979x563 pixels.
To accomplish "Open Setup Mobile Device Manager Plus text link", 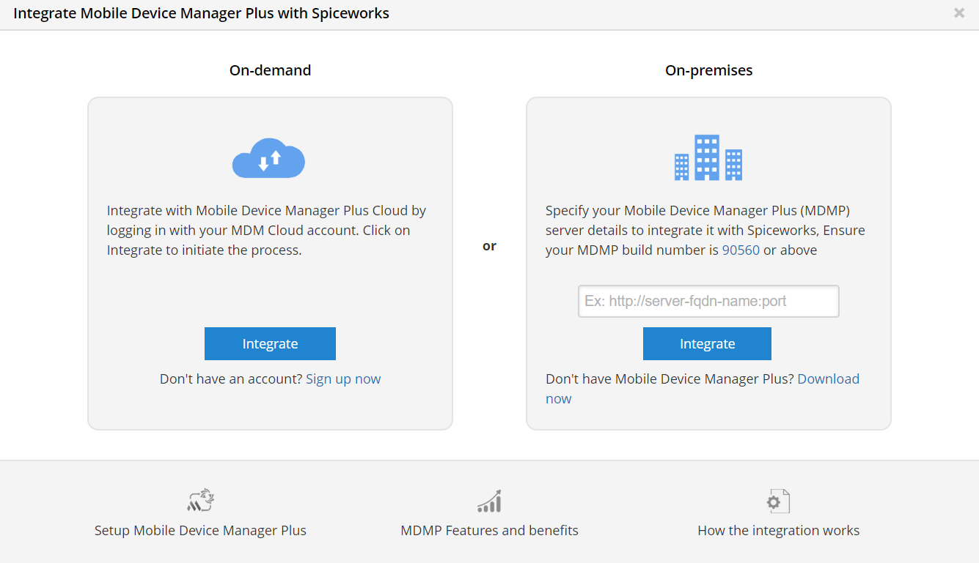I will [x=200, y=531].
